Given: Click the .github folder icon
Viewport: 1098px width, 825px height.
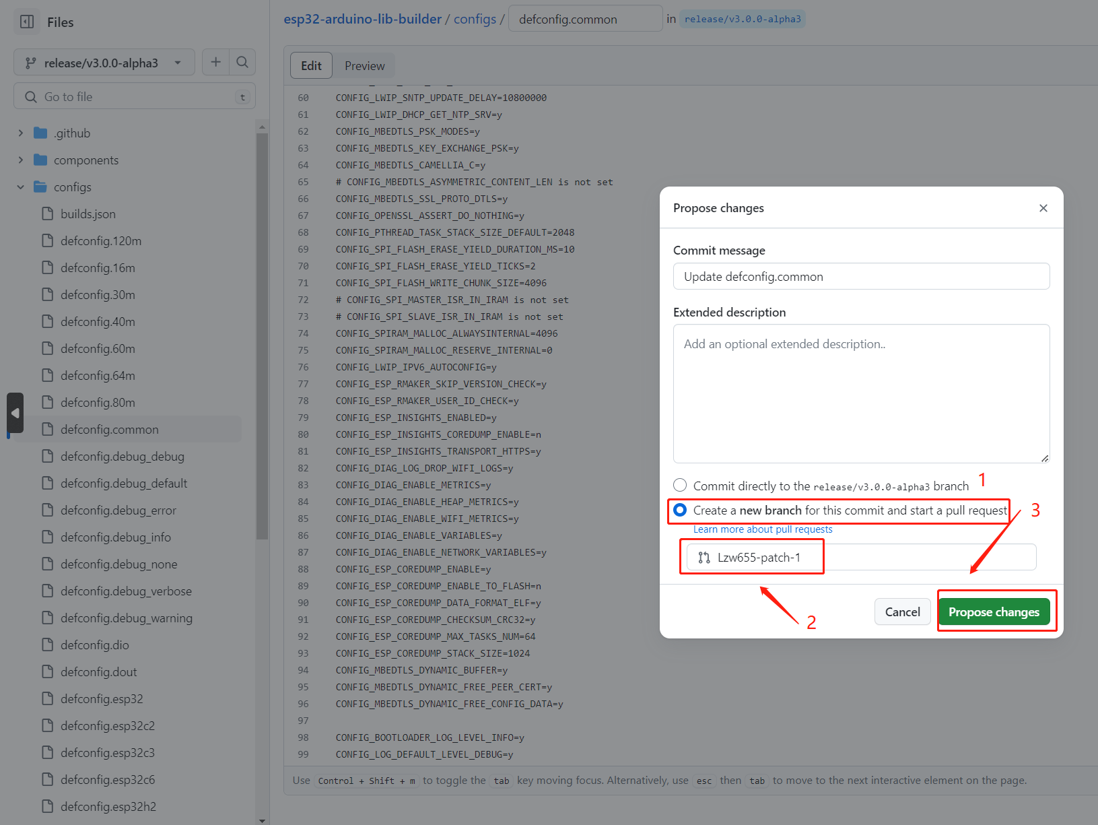Looking at the screenshot, I should click(x=40, y=133).
